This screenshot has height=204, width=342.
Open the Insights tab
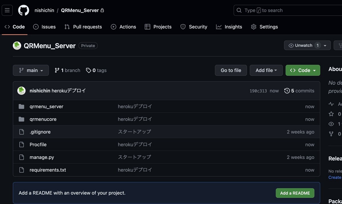pos(229,27)
